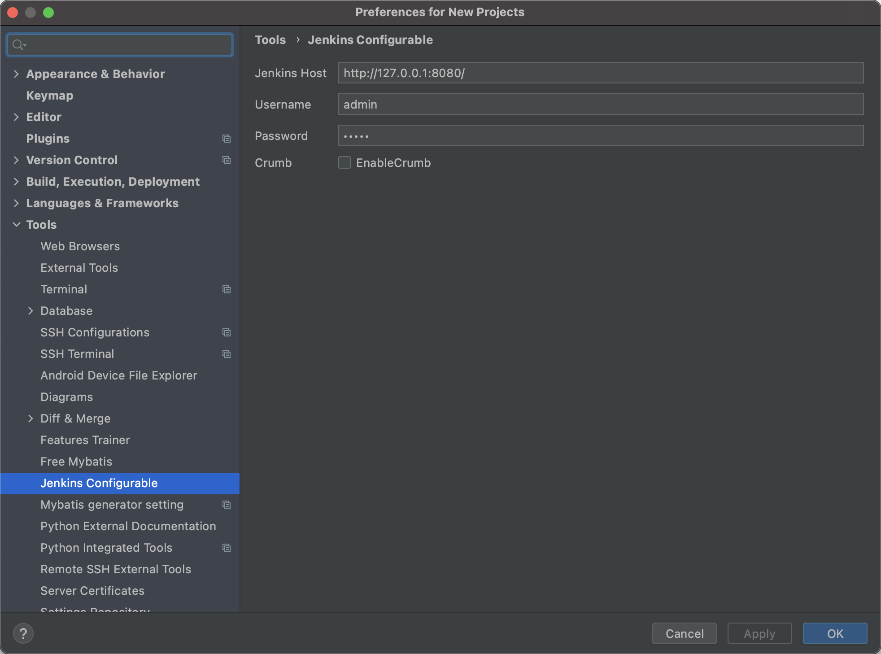
Task: Expand the Diff & Merge node
Action: pyautogui.click(x=31, y=419)
